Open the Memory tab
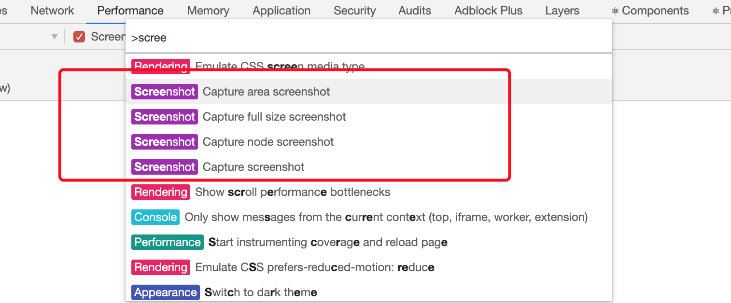Viewport: 731px width, 303px height. [208, 11]
